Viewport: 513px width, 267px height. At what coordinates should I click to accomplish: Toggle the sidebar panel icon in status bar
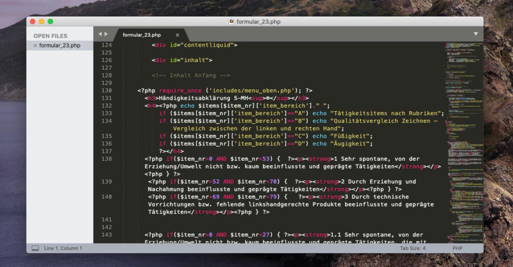[x=35, y=248]
